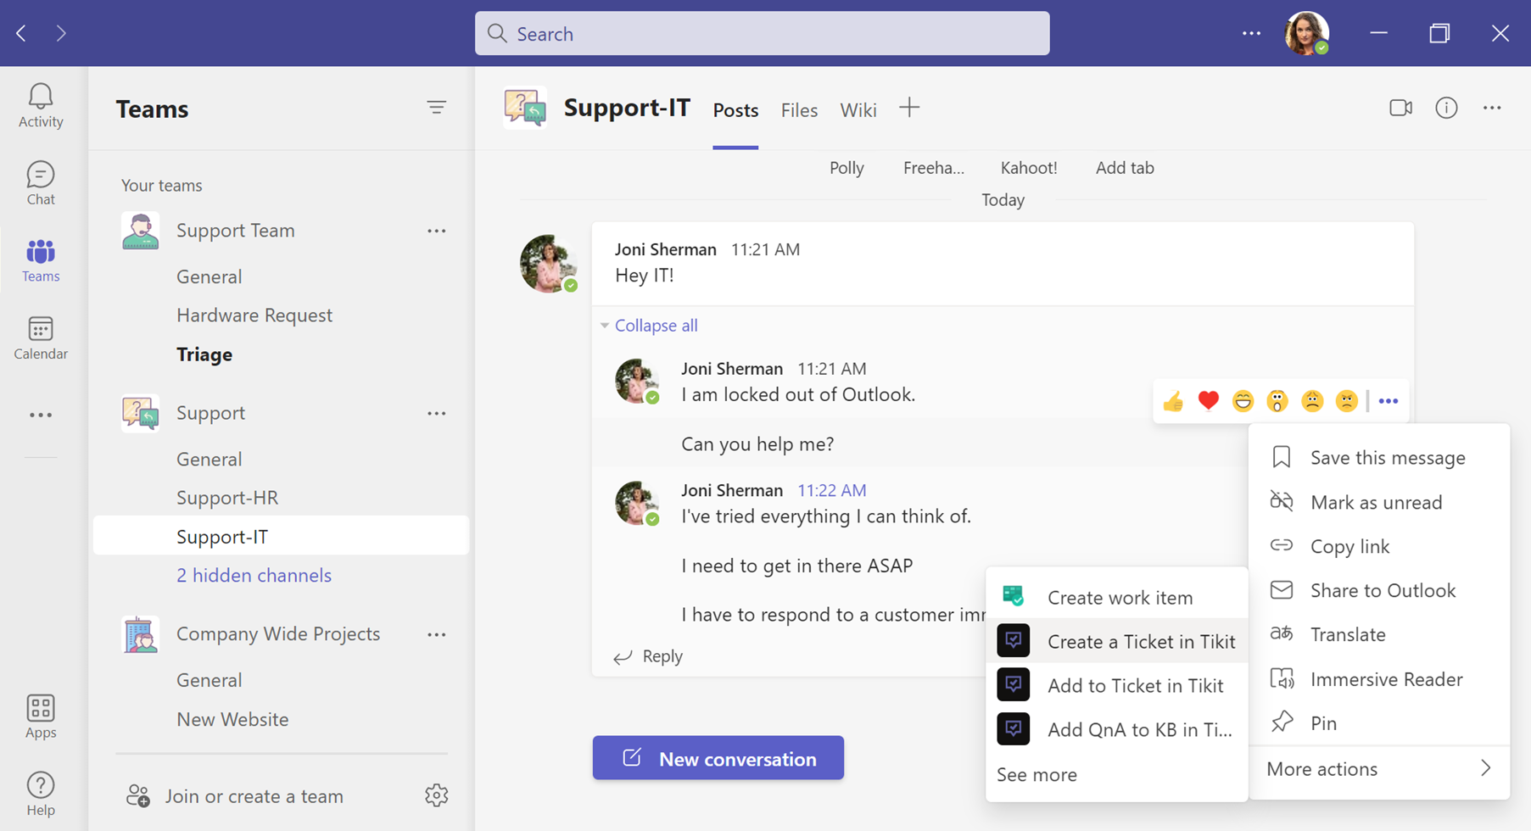
Task: Expand See more actions list
Action: (1036, 774)
